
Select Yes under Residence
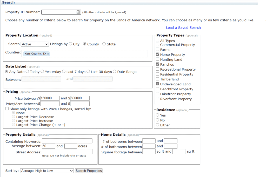pos(157,115)
